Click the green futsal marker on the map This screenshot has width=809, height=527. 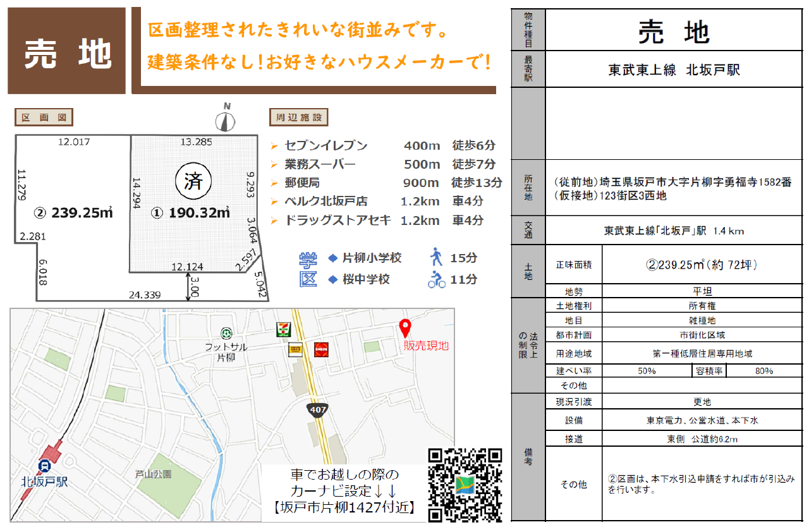click(x=226, y=333)
